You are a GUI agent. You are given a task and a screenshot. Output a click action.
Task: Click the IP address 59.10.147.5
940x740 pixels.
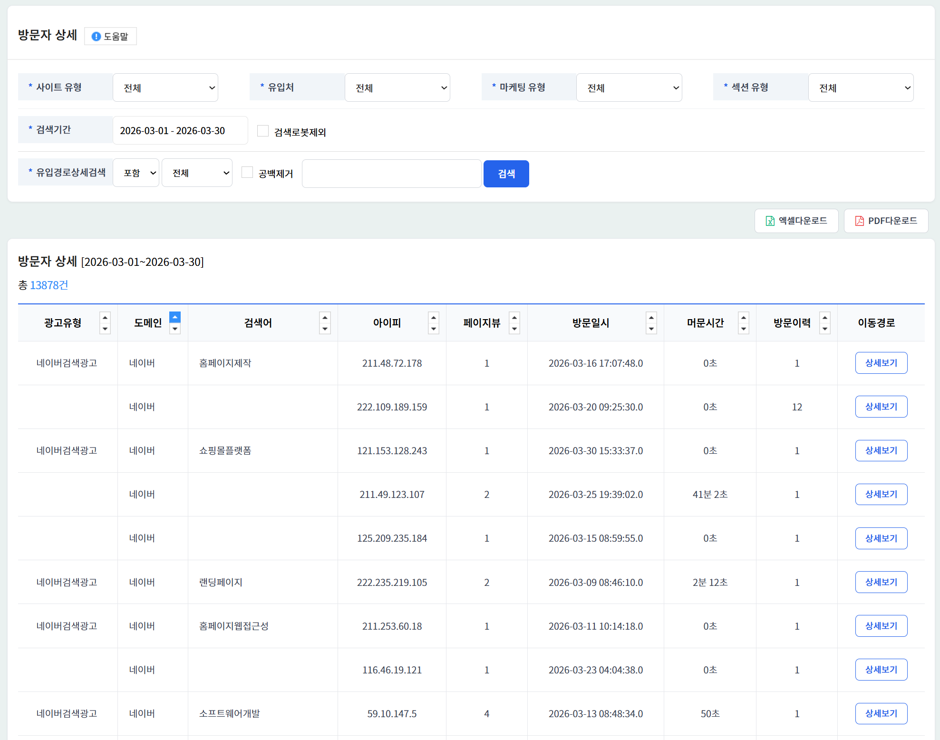pyautogui.click(x=392, y=714)
